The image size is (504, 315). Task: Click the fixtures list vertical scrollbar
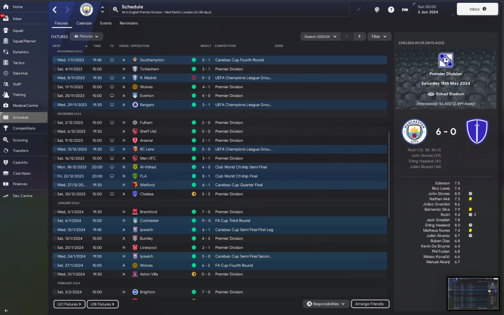click(389, 174)
